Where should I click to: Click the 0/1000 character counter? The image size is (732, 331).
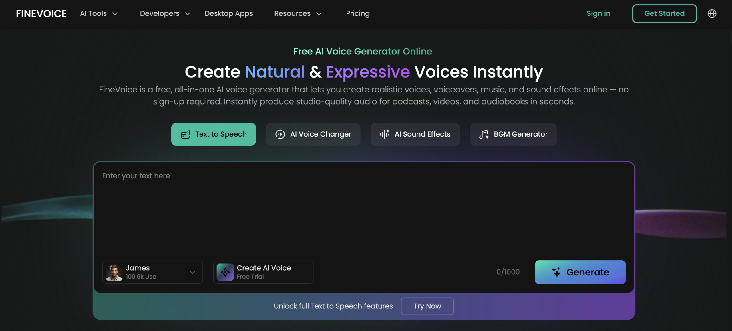(x=508, y=272)
